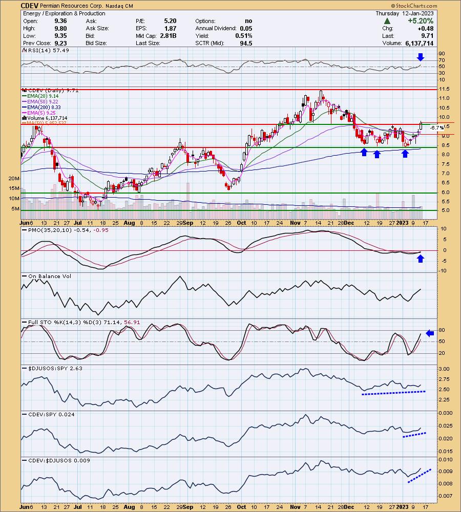Click the -6.7% annotation label
The height and width of the screenshot is (512, 461).
click(x=436, y=127)
